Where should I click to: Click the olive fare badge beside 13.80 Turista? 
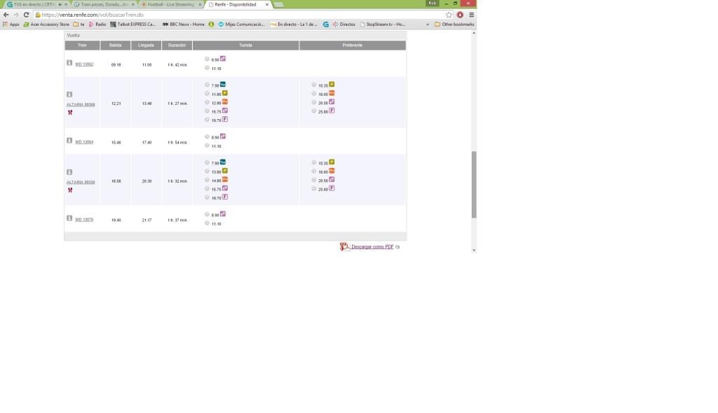225,171
